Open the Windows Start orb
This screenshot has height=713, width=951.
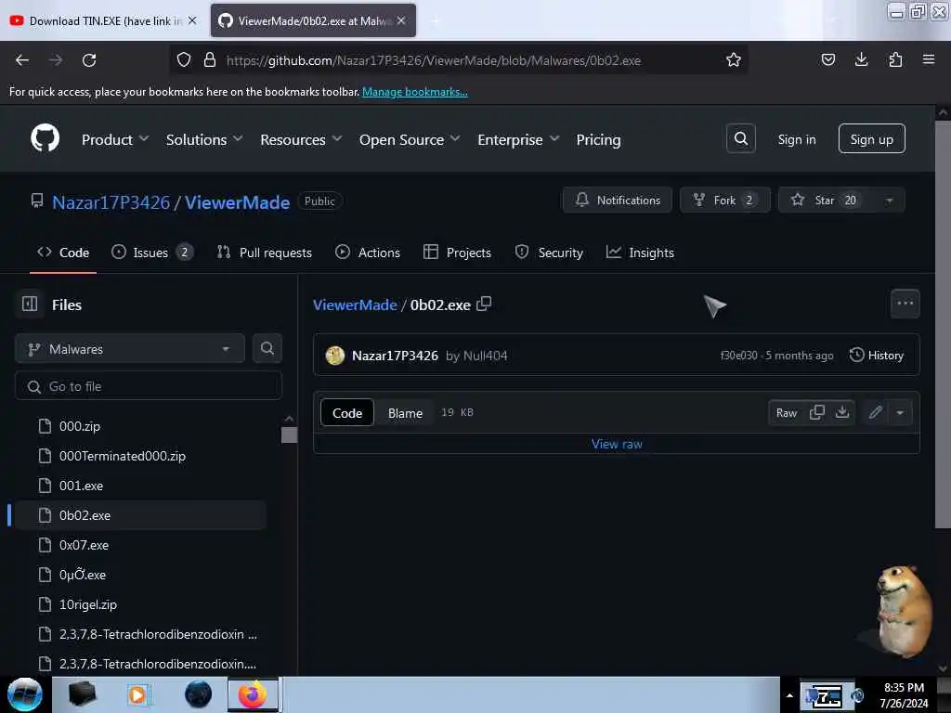24,694
